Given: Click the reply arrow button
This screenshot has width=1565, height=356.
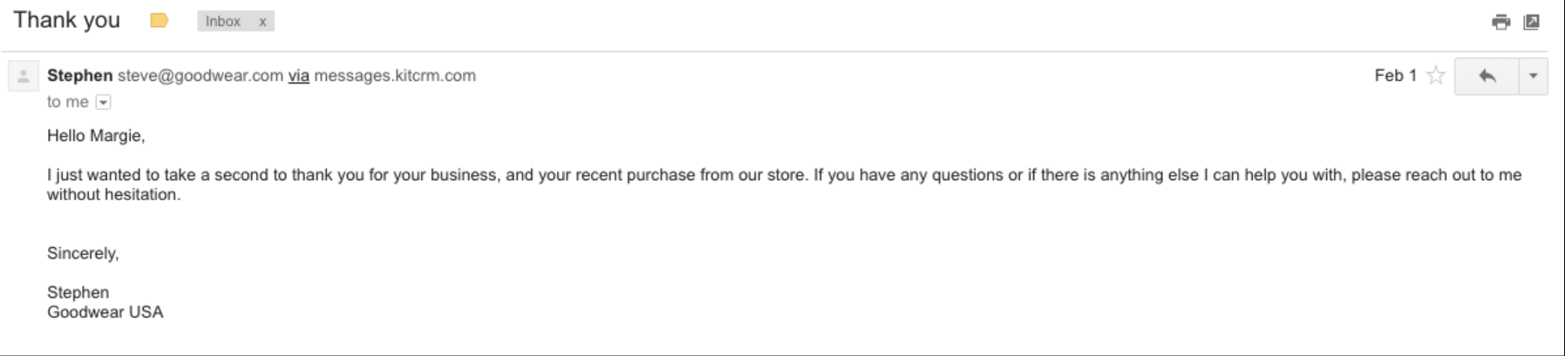Looking at the screenshot, I should click(1487, 77).
